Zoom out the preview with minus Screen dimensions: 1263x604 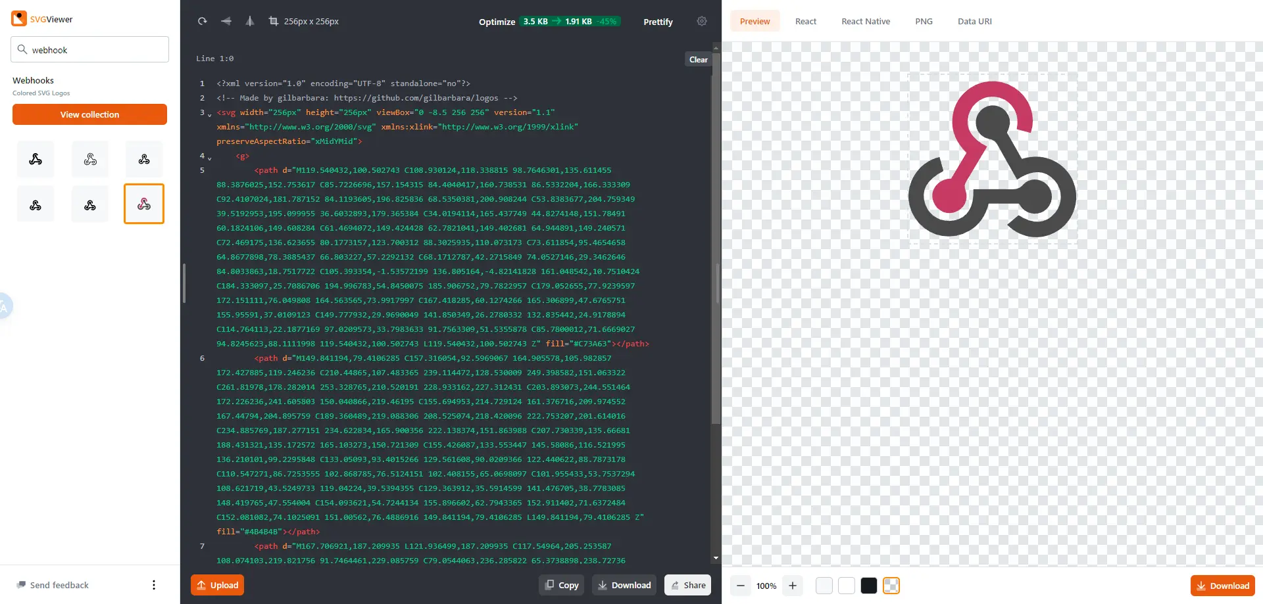741,586
